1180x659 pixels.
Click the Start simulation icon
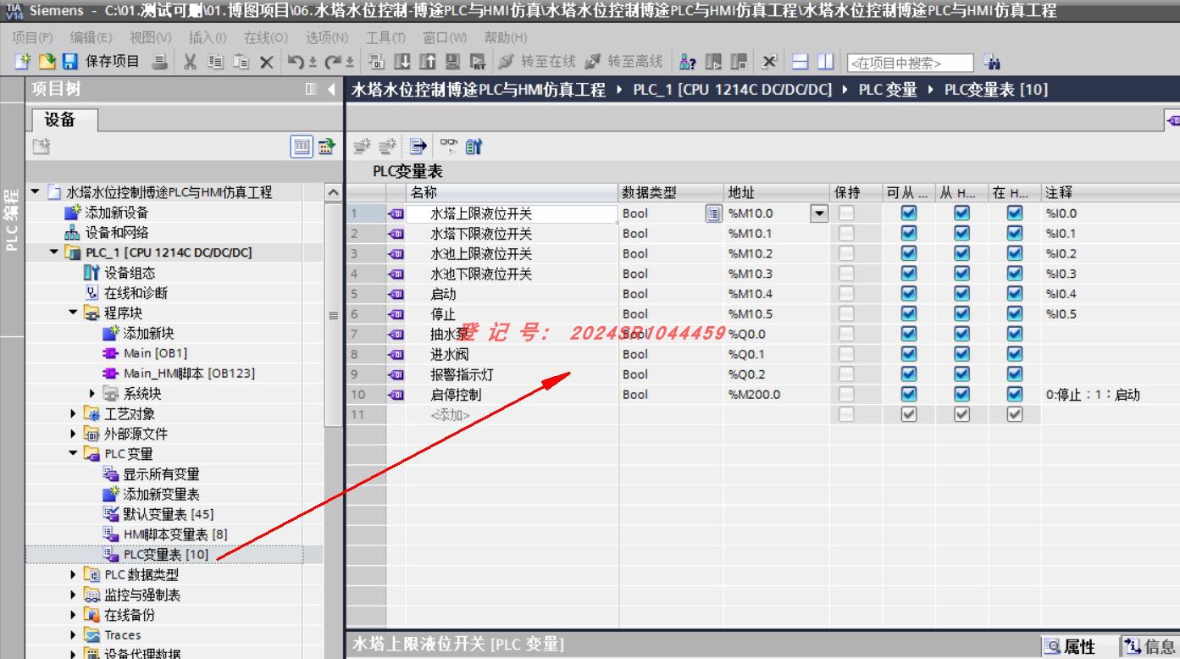click(x=452, y=62)
